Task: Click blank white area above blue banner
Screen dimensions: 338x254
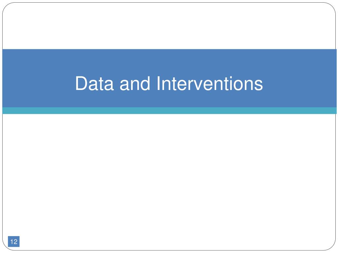Action: (169, 26)
